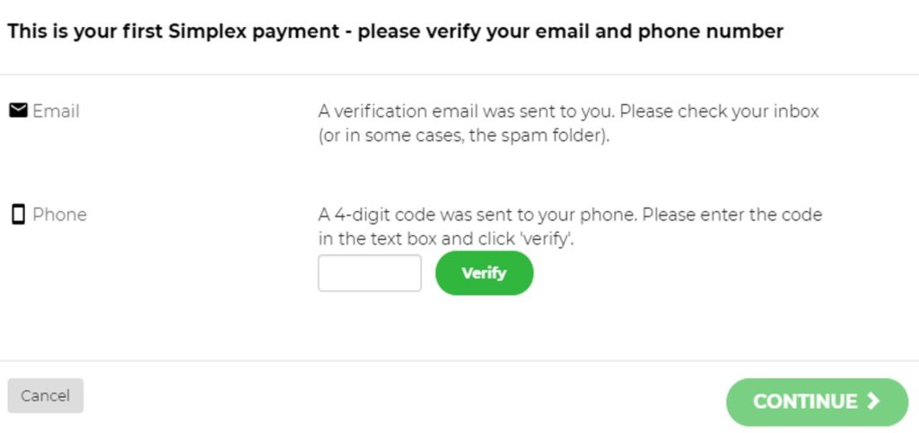Viewport: 919px width, 433px height.
Task: Click 'verify your email' in the heading
Action: point(508,32)
